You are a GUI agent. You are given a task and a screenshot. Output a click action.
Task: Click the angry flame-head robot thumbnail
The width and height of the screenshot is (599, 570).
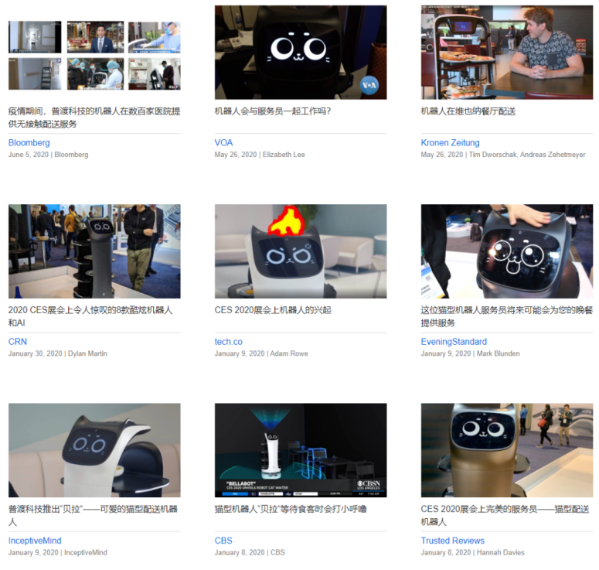click(x=301, y=251)
